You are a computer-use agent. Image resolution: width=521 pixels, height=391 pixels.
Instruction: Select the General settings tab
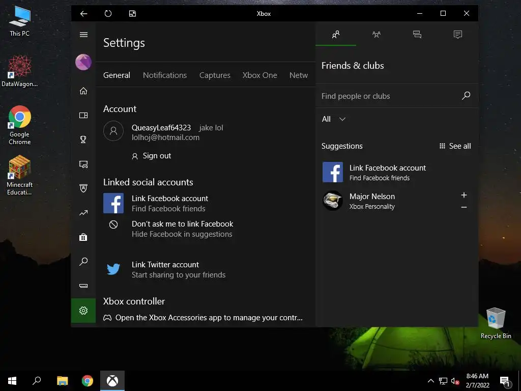click(x=117, y=75)
